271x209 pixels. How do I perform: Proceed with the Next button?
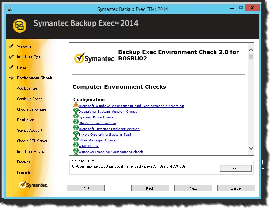(x=193, y=188)
